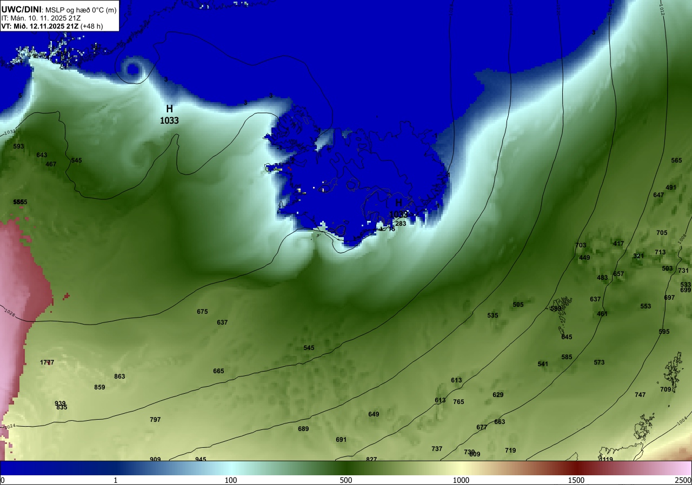This screenshot has height=485, width=692.
Task: Click the 665 value on the map
Action: coord(218,371)
